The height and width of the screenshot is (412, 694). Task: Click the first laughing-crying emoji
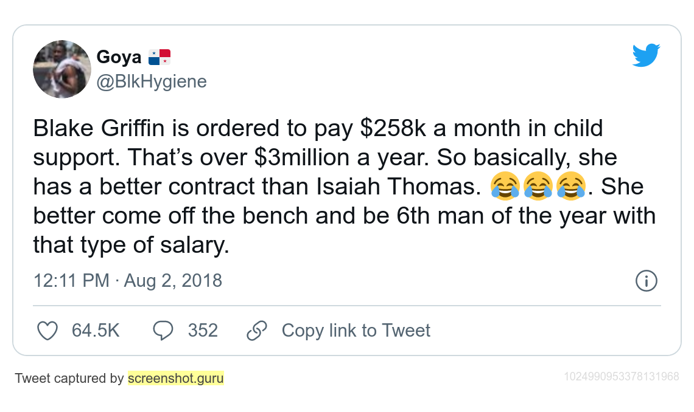point(505,186)
